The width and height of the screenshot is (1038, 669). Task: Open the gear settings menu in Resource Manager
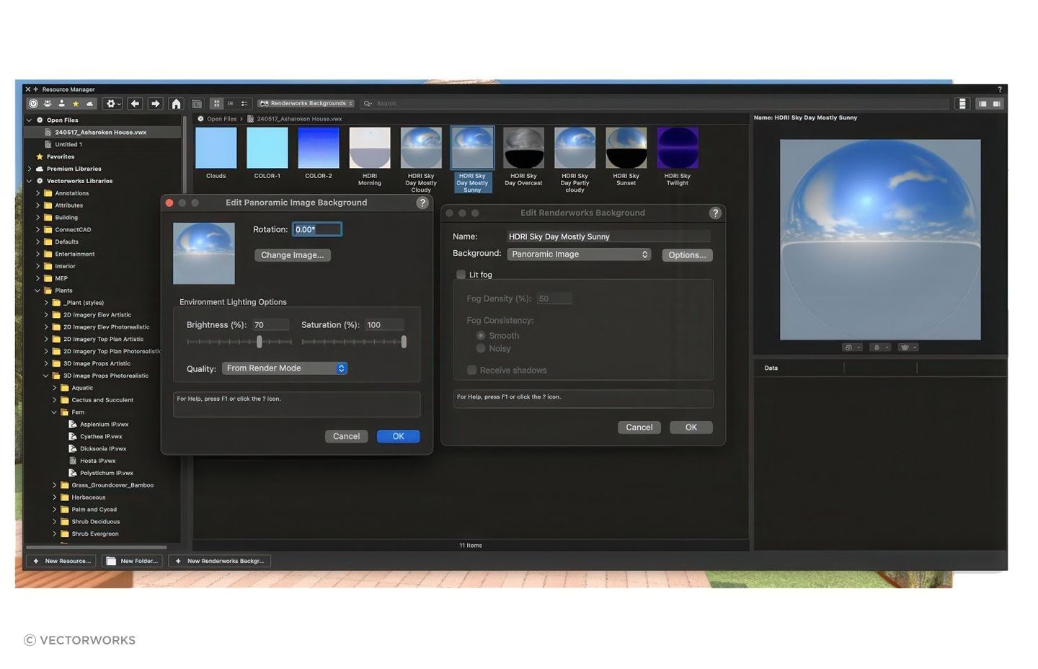tap(112, 103)
